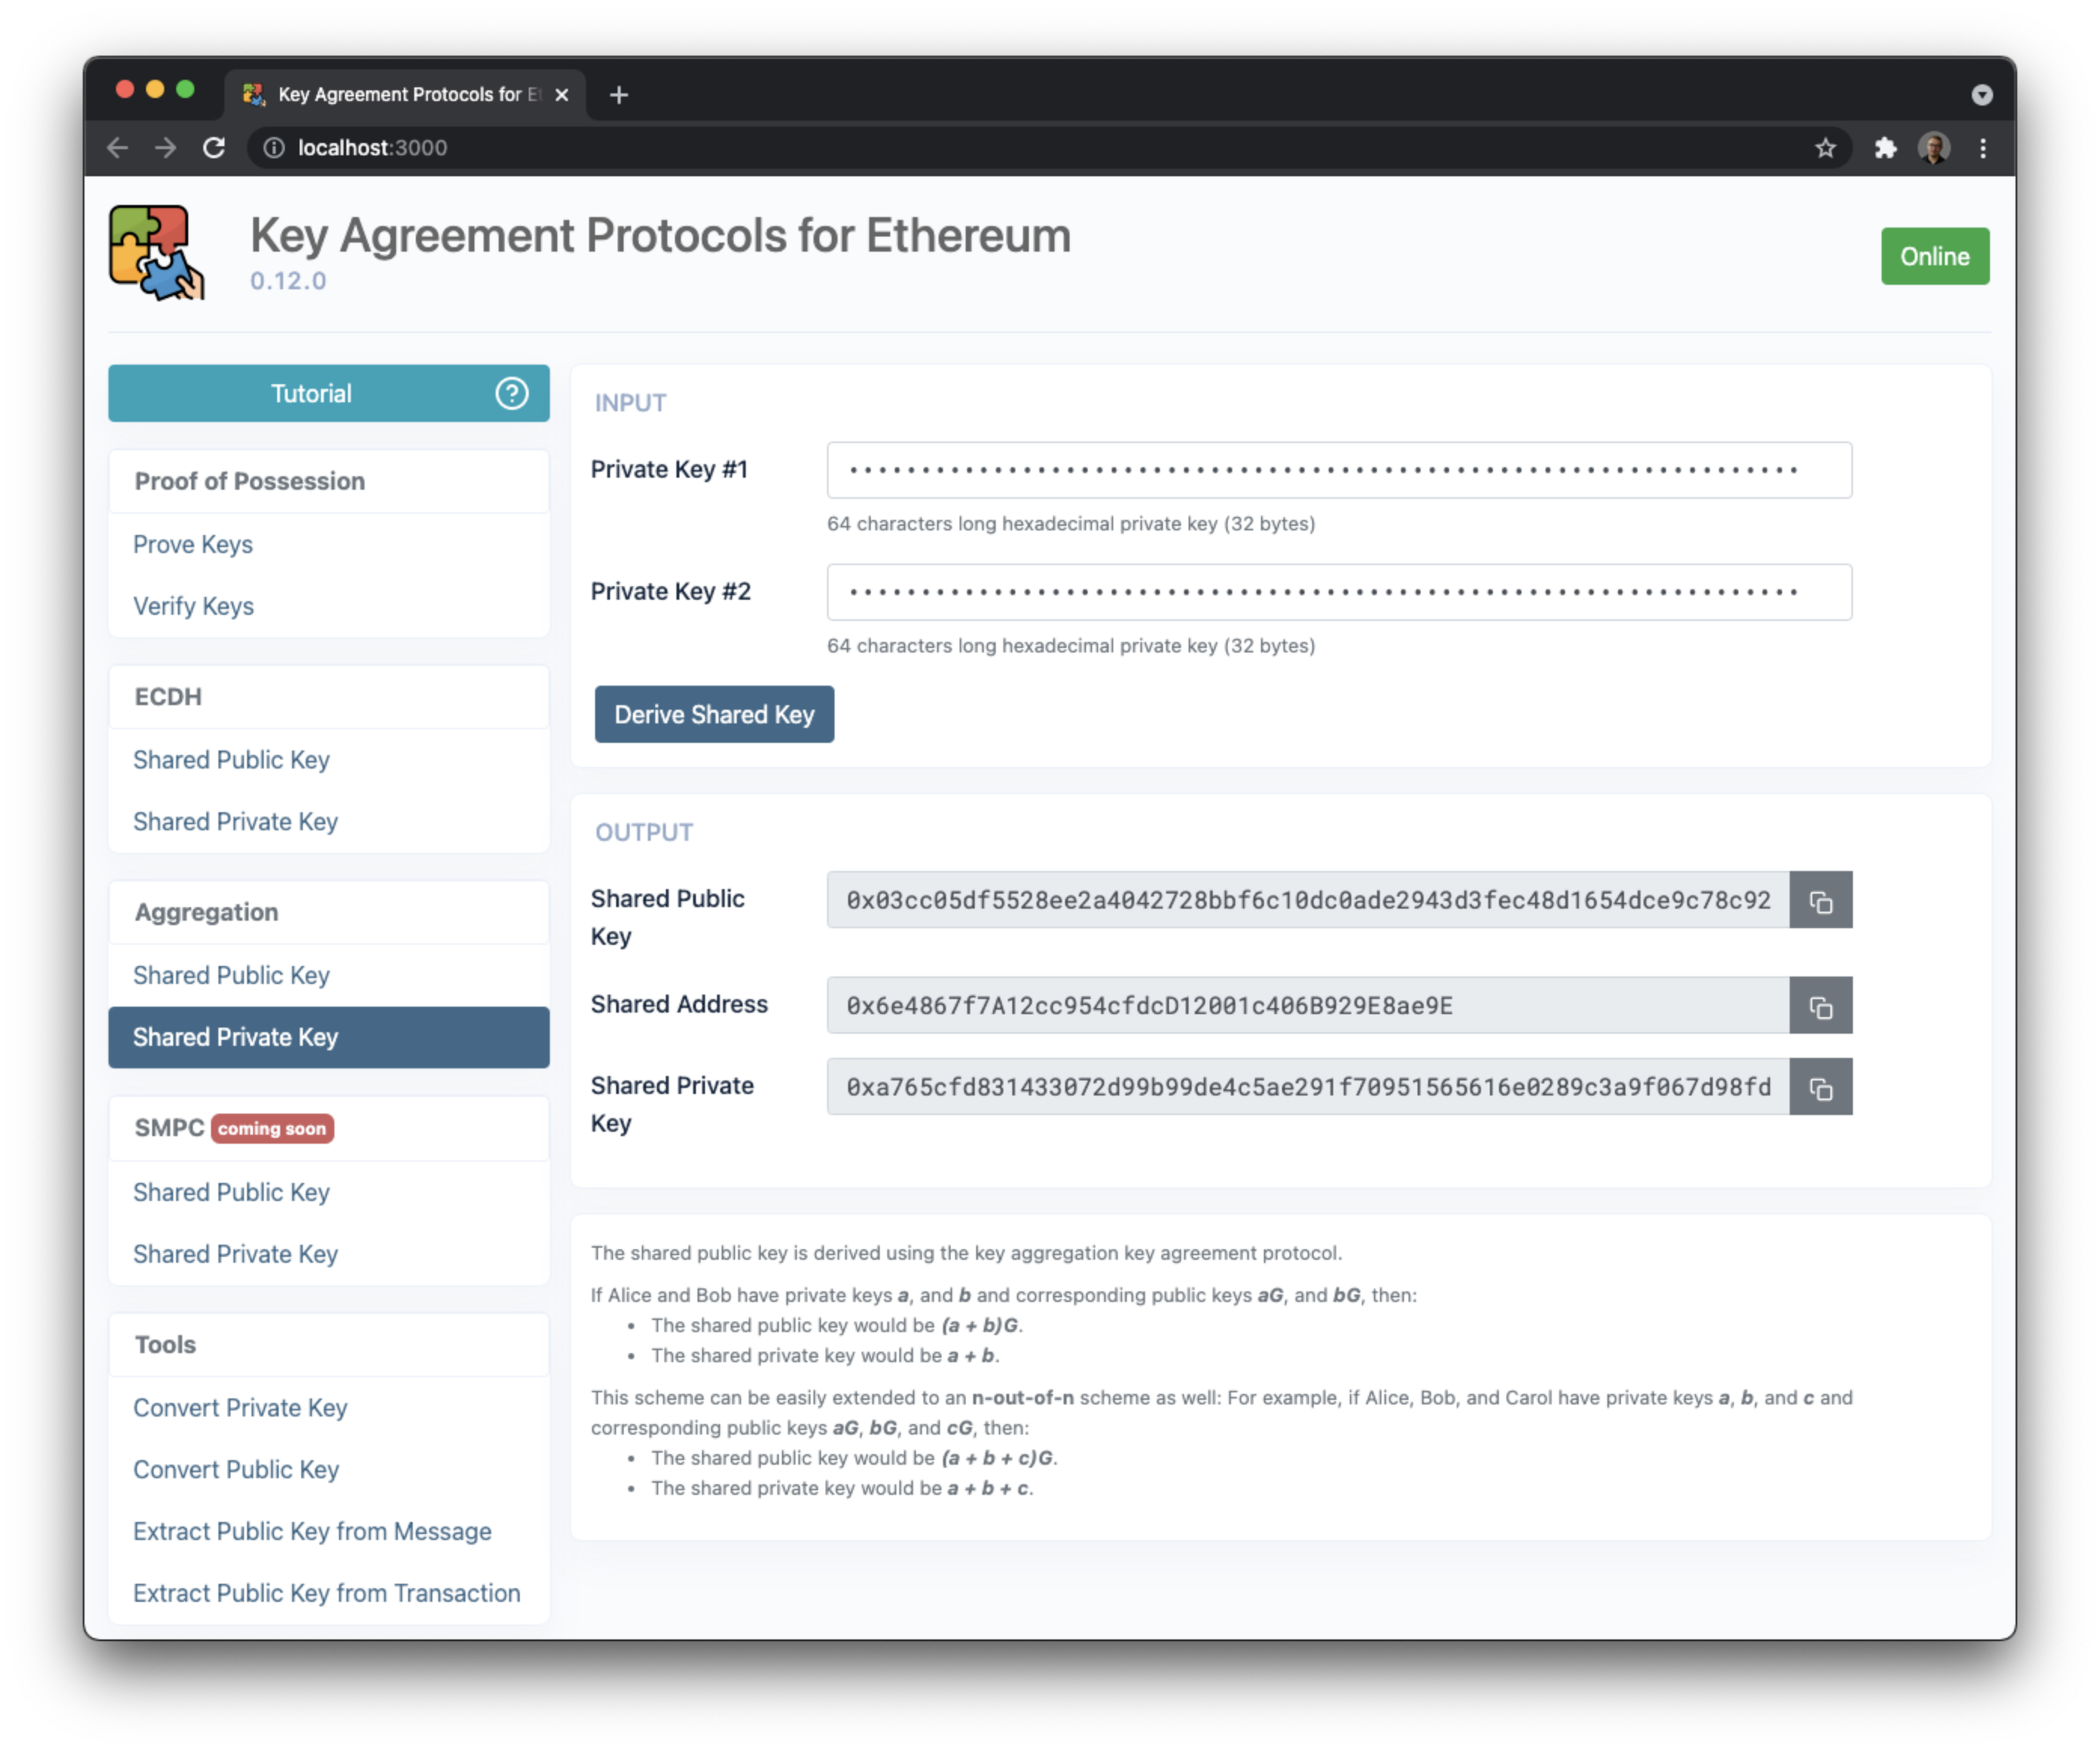Screen dimensions: 2100x1751
Task: Click the browser user profile icon
Action: [x=1934, y=146]
